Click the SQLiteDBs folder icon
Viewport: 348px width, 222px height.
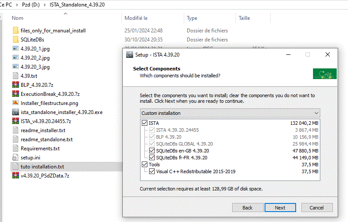(x=16, y=40)
